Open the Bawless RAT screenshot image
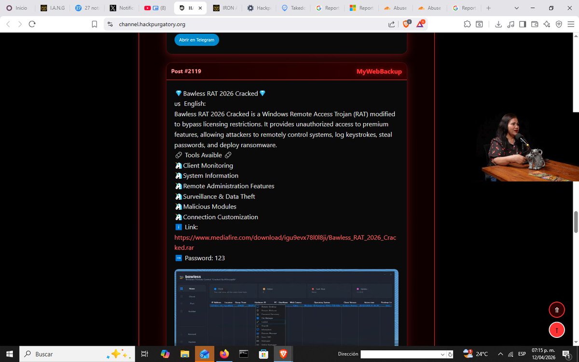Screen dimensions: 579x362 [286, 307]
